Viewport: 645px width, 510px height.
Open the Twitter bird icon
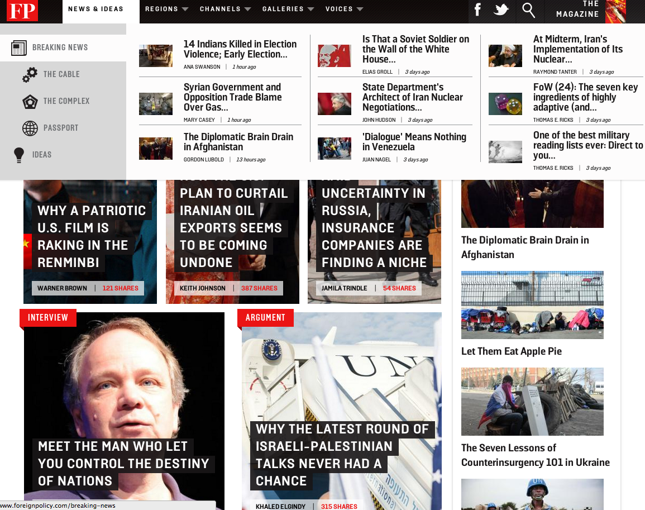[501, 9]
